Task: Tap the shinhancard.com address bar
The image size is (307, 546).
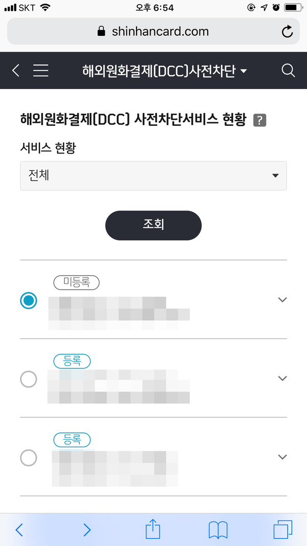Action: (x=153, y=32)
